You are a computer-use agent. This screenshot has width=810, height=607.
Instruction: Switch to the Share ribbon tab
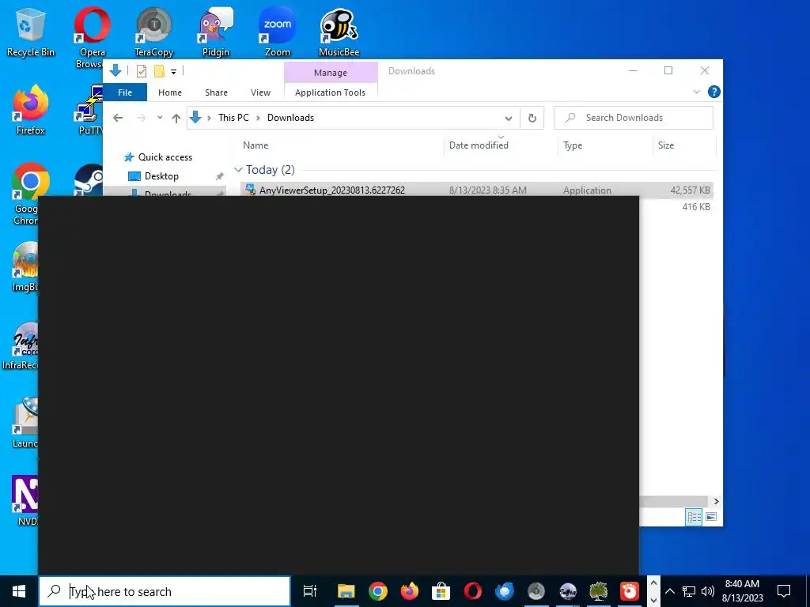tap(216, 92)
